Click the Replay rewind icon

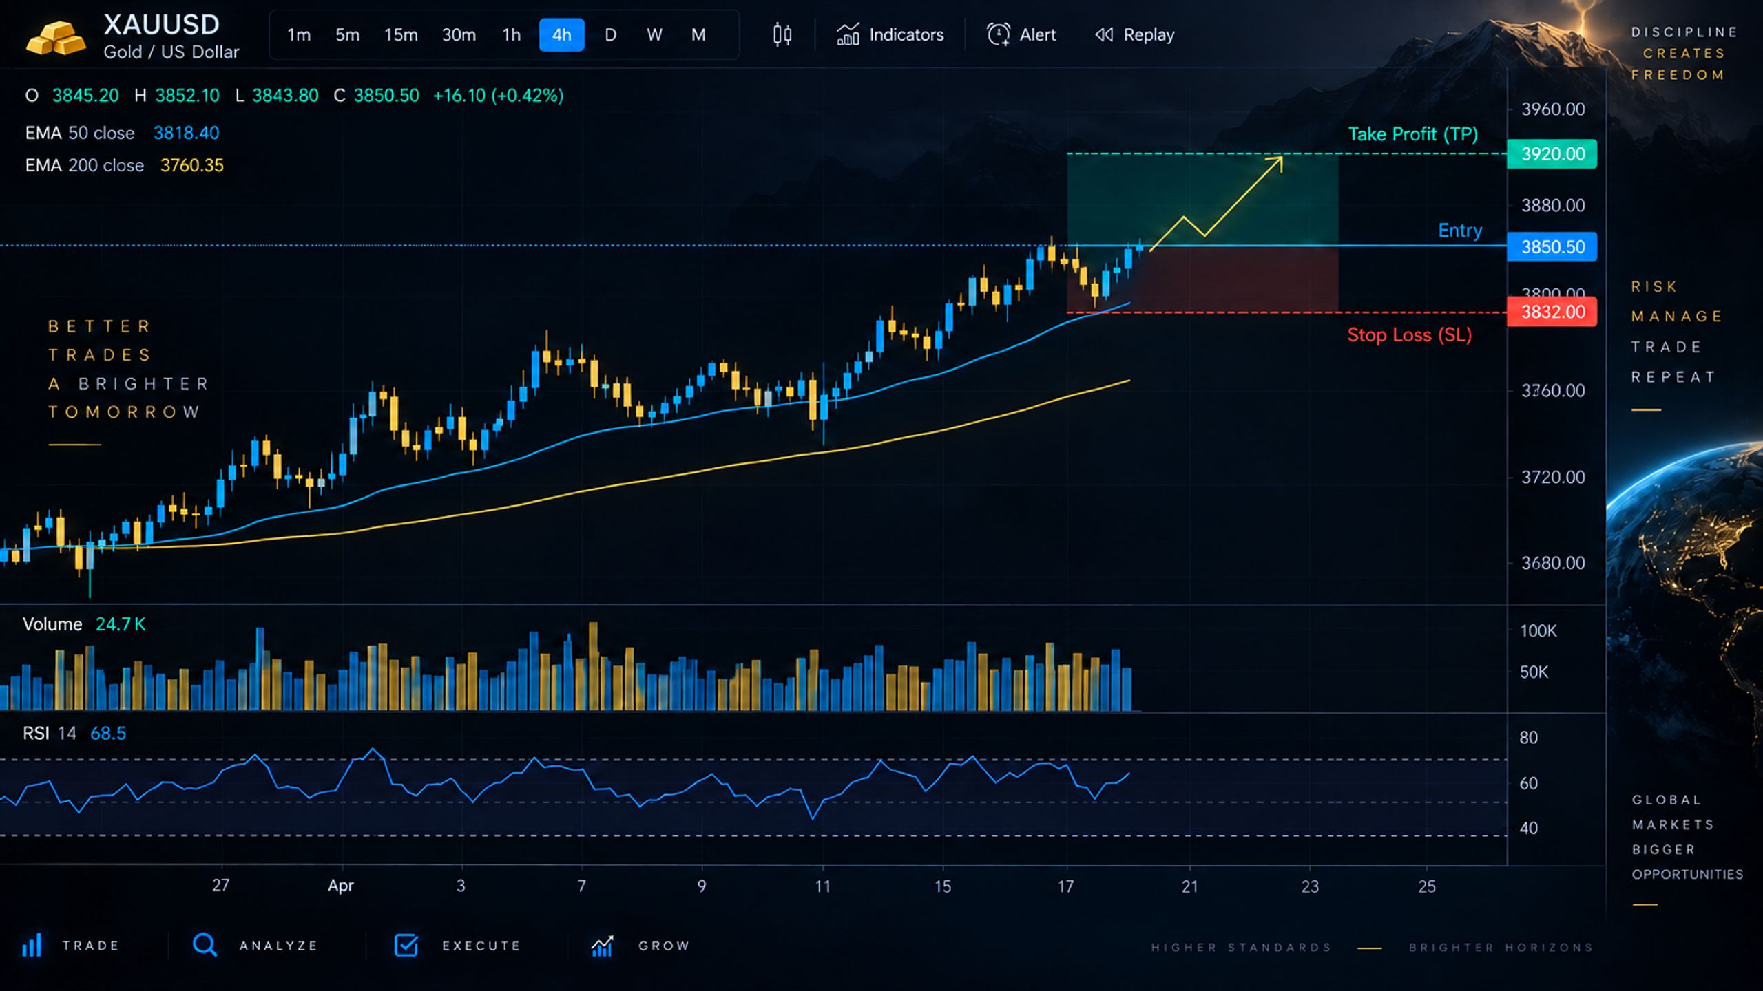click(x=1104, y=34)
